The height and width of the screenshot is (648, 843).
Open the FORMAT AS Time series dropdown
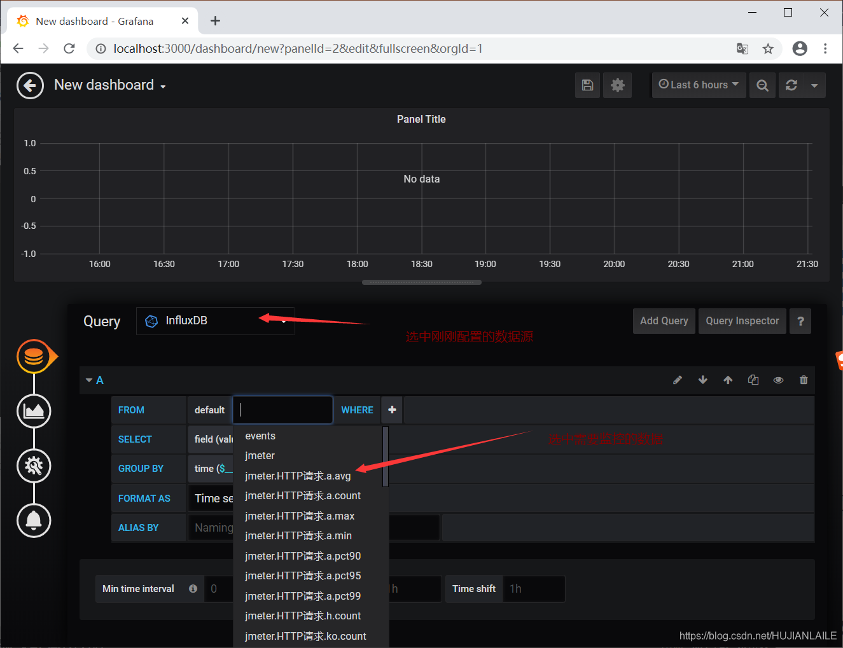[x=211, y=499]
